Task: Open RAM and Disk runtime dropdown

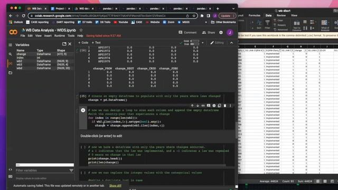Action: (x=203, y=43)
